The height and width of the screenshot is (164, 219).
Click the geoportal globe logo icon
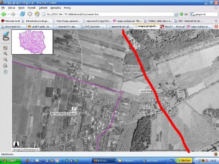[6, 36]
